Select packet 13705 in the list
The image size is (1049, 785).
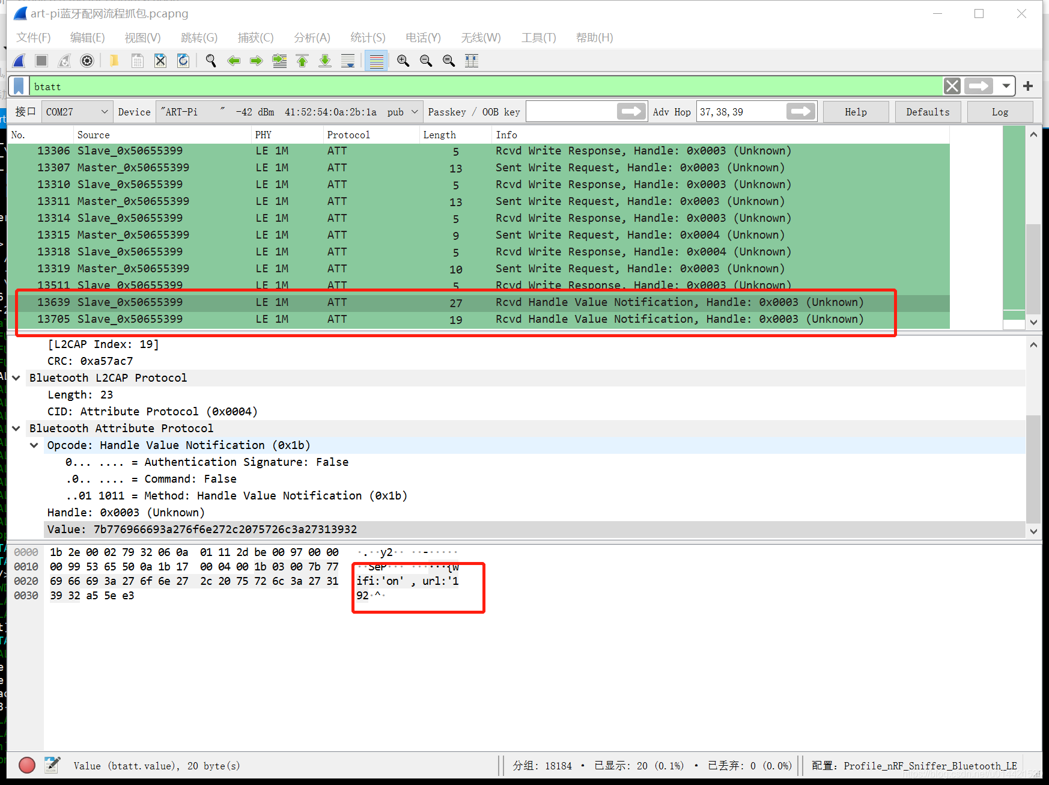(x=478, y=319)
